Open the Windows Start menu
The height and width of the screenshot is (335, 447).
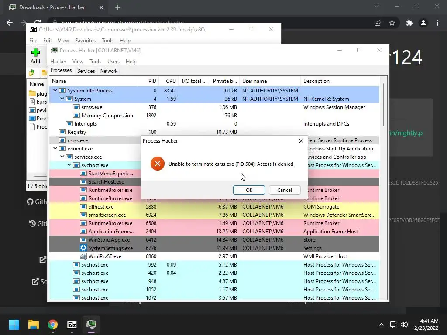point(14,325)
